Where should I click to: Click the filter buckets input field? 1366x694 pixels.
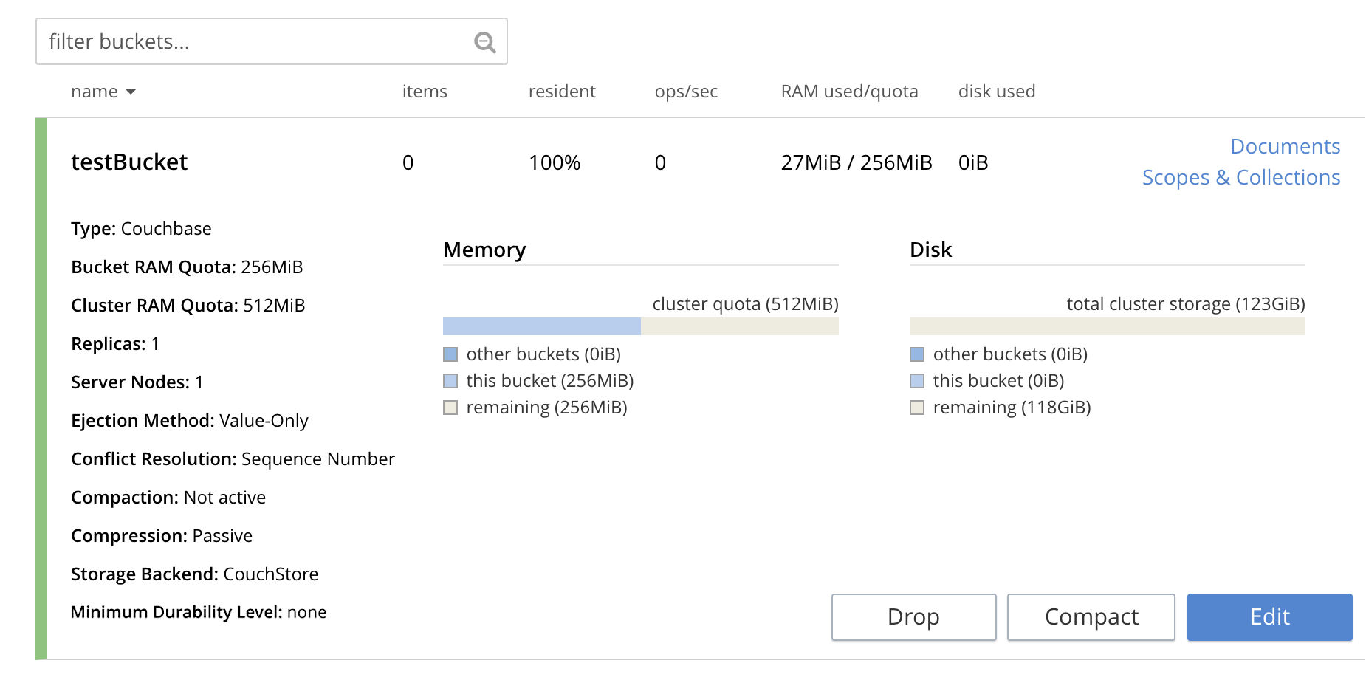(x=251, y=42)
